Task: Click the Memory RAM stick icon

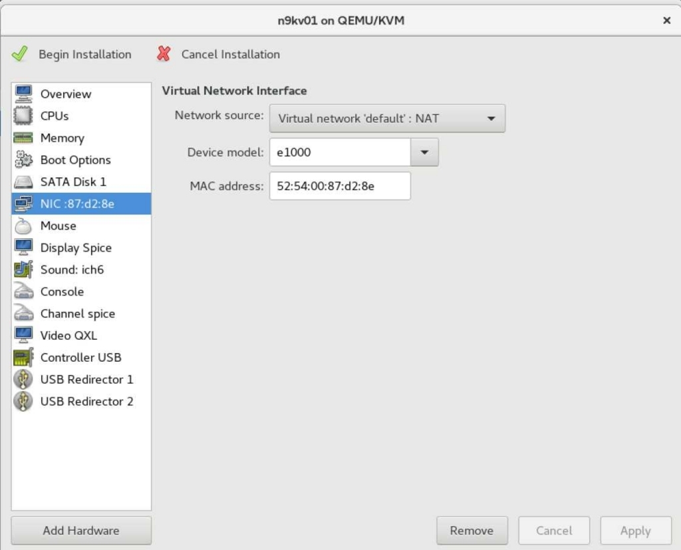Action: coord(23,138)
